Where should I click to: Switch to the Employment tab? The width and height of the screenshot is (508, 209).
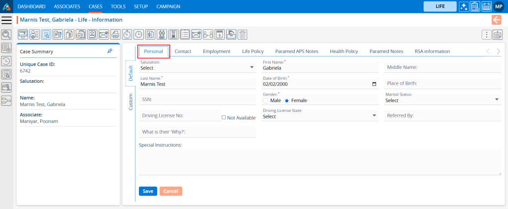point(216,51)
